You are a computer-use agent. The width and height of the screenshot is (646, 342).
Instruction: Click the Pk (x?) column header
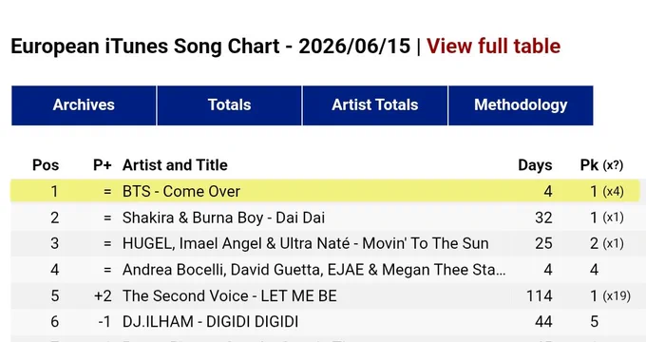(x=601, y=165)
